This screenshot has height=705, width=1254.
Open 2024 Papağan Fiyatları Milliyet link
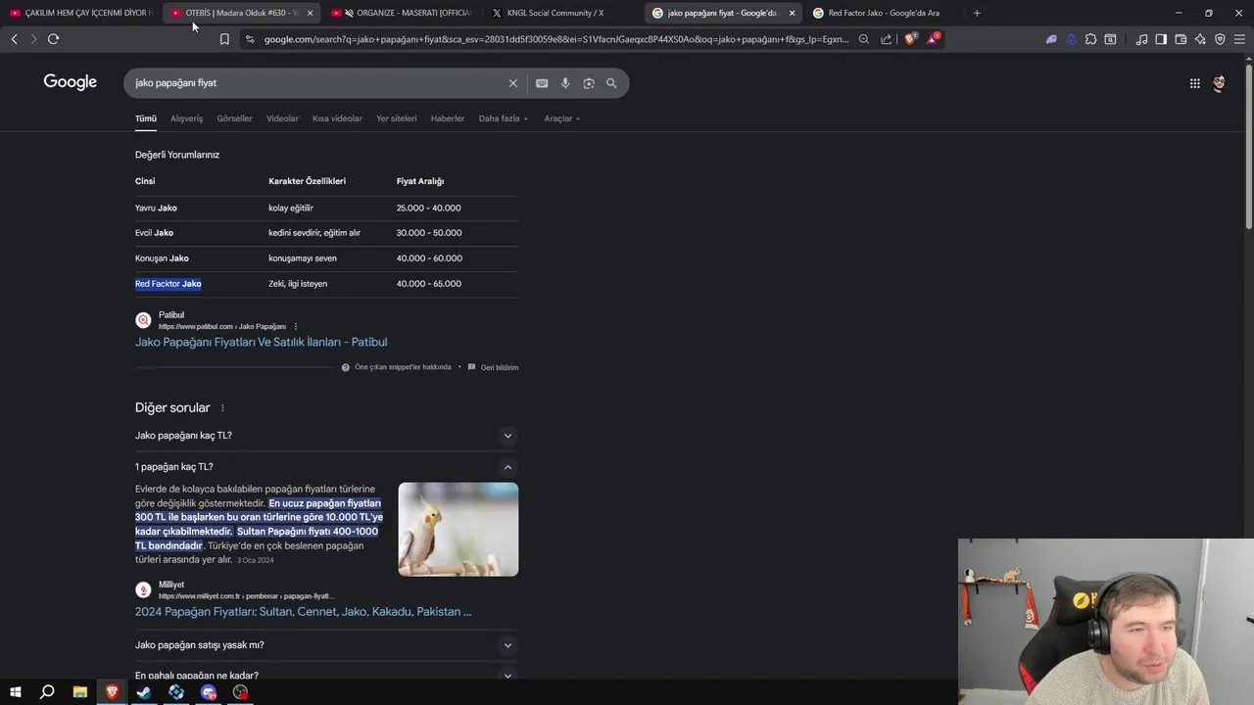(x=303, y=612)
